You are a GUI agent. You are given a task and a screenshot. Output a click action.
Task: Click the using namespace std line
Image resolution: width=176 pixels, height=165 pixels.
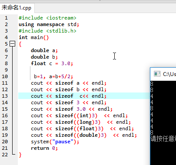49,24
